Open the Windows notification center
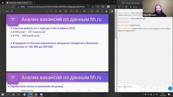Viewport: 173px width, 97px height. click(169, 95)
